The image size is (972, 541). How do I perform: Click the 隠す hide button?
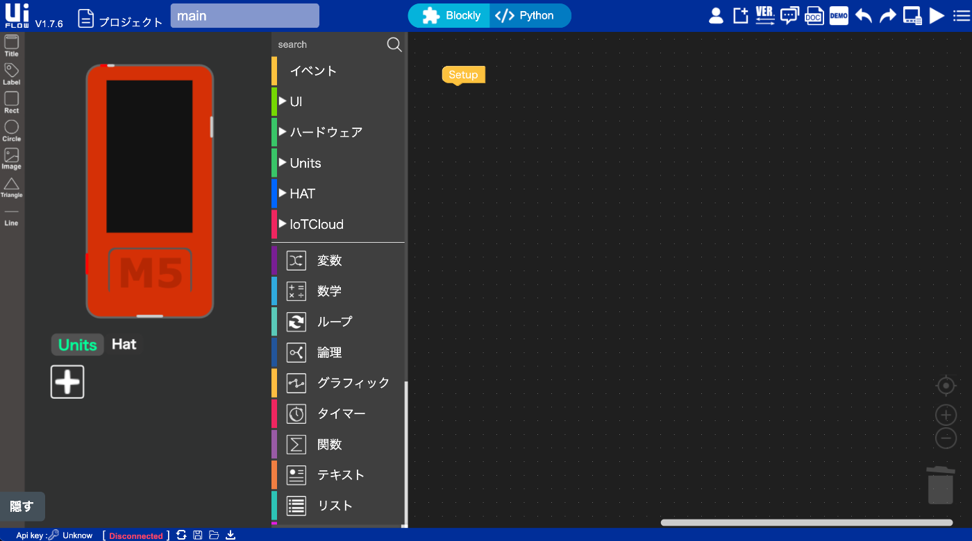pos(22,506)
